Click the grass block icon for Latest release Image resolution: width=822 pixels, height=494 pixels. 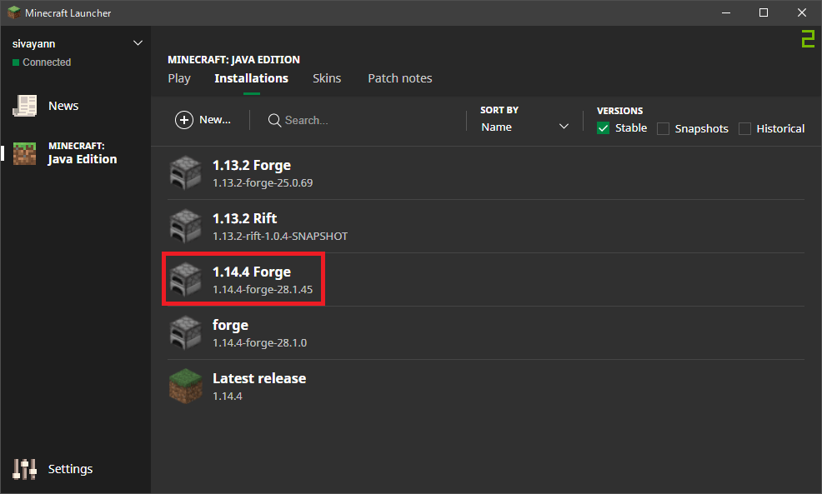coord(186,386)
